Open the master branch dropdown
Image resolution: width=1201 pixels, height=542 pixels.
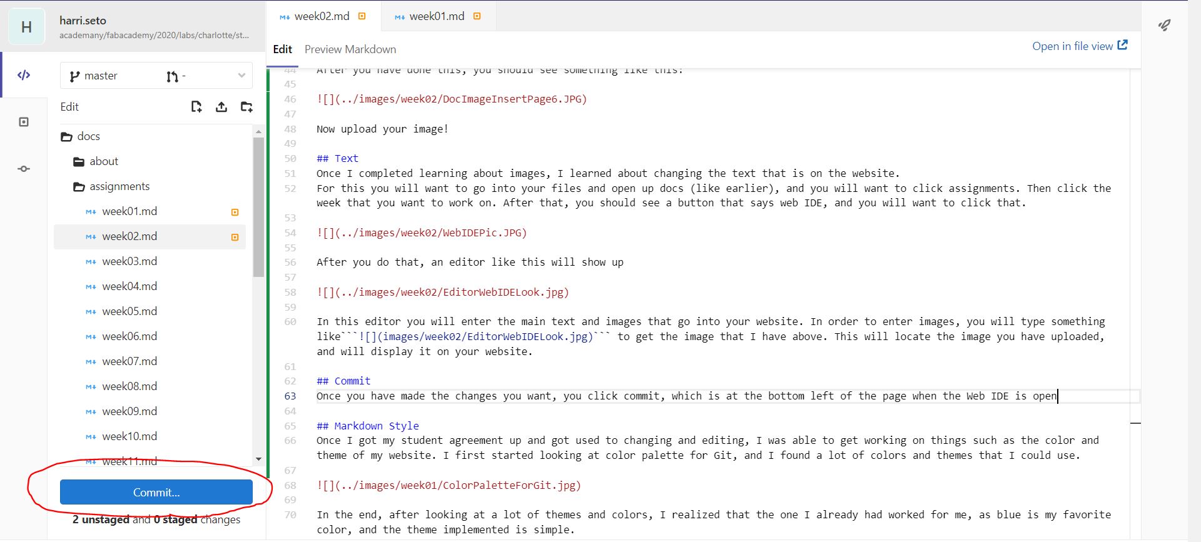pos(156,76)
